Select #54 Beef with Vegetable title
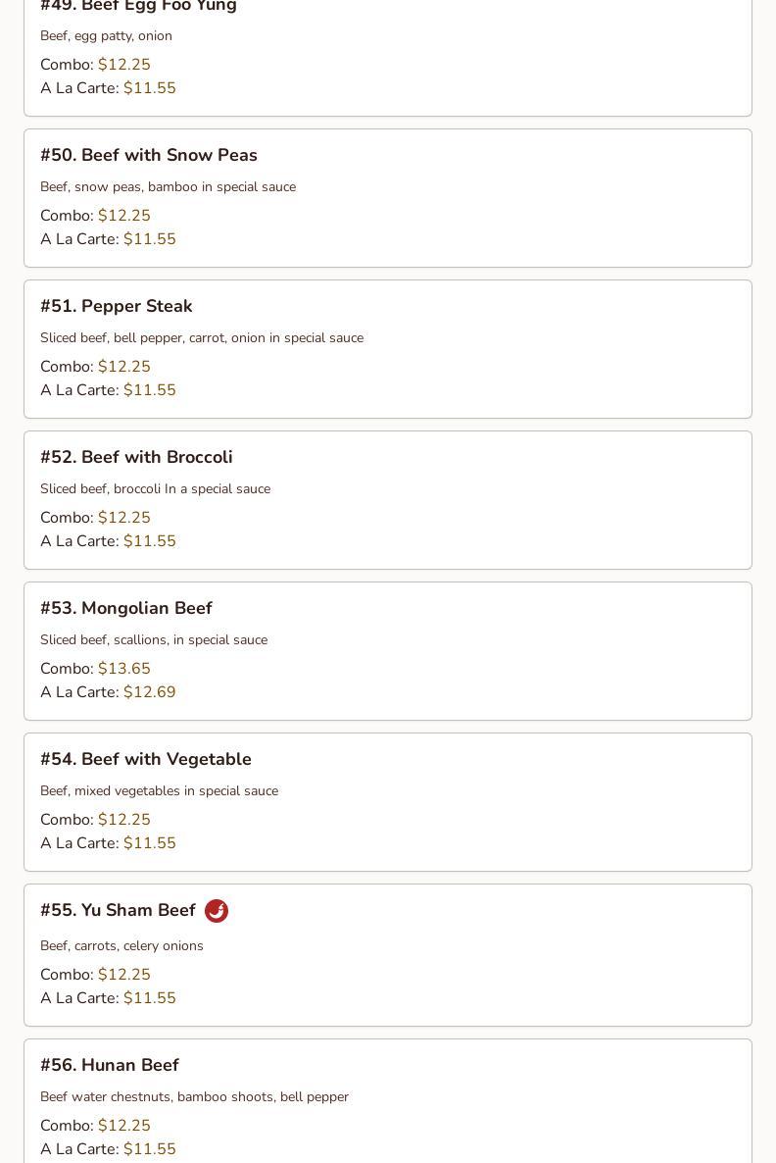 [146, 759]
